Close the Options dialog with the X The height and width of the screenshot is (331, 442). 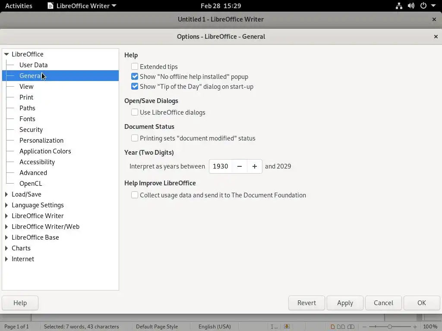pos(436,37)
